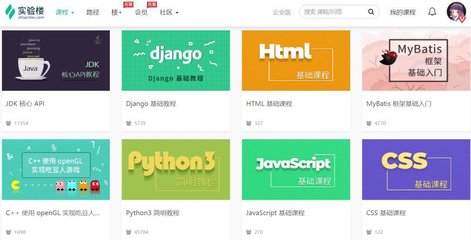Click learner count icon under Python3 简明教程

pos(129,232)
